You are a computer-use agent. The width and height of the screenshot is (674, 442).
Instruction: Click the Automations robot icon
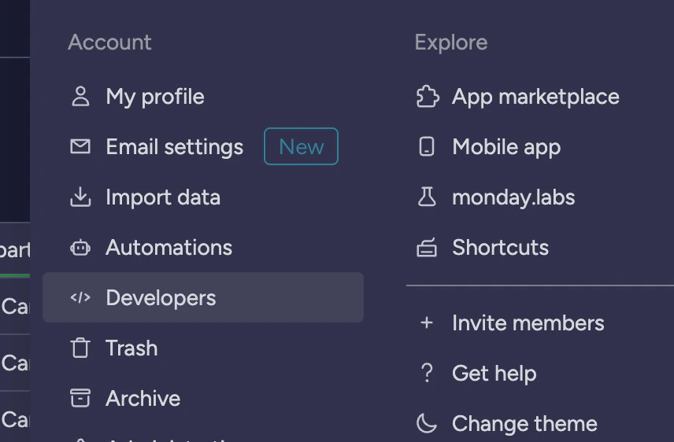[80, 248]
